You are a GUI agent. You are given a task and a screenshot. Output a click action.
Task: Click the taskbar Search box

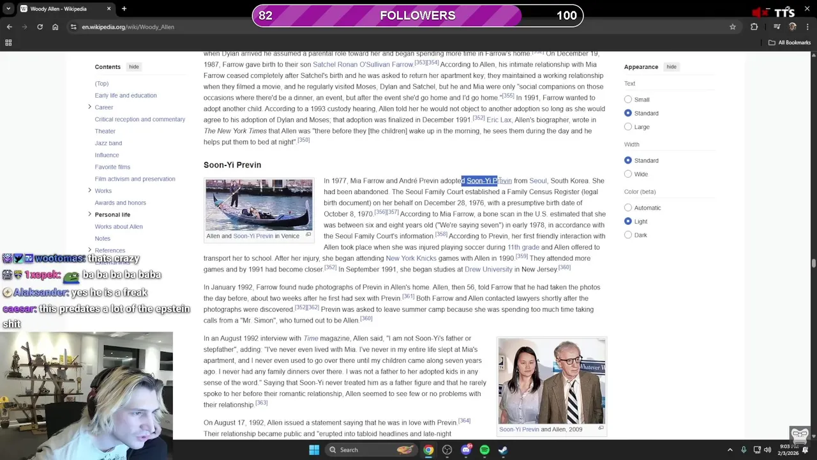372,450
